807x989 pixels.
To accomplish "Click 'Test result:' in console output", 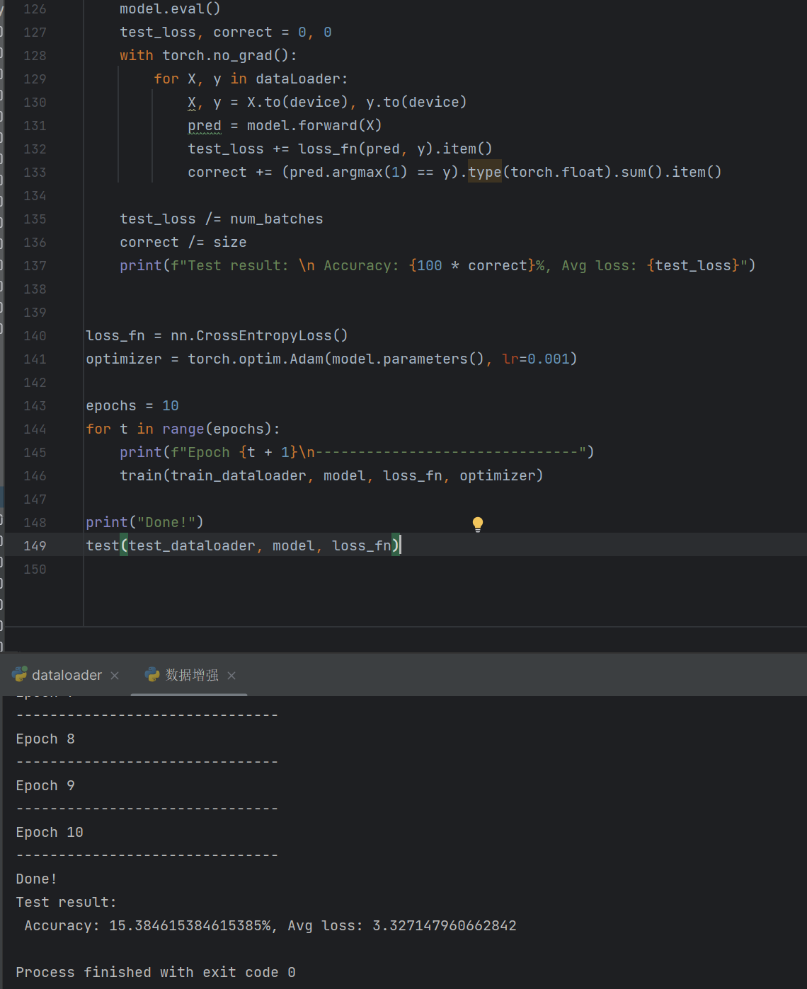I will pos(66,902).
